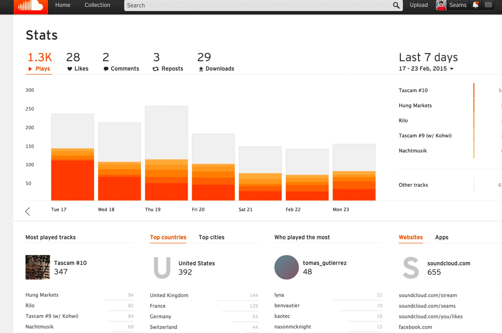Click tomas_gutierrez round avatar
Screen dimensions: 502x333
click(x=287, y=267)
